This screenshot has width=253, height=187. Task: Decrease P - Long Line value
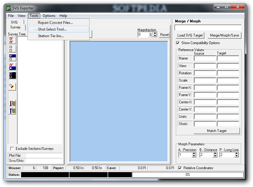point(237,156)
